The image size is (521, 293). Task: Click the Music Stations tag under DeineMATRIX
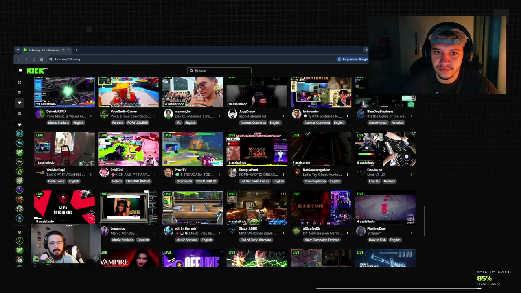pos(59,122)
